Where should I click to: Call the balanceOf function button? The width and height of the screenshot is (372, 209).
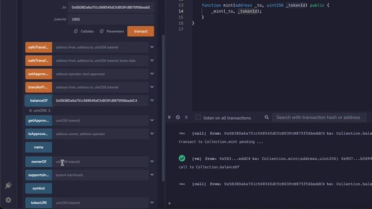pos(39,100)
